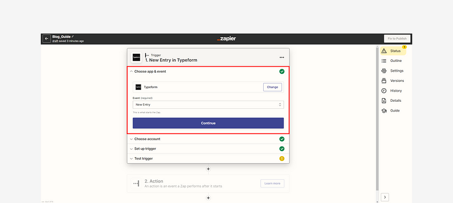Click the draft status link

click(55, 41)
